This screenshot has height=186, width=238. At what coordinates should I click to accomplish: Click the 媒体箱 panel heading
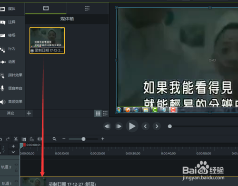(67, 19)
